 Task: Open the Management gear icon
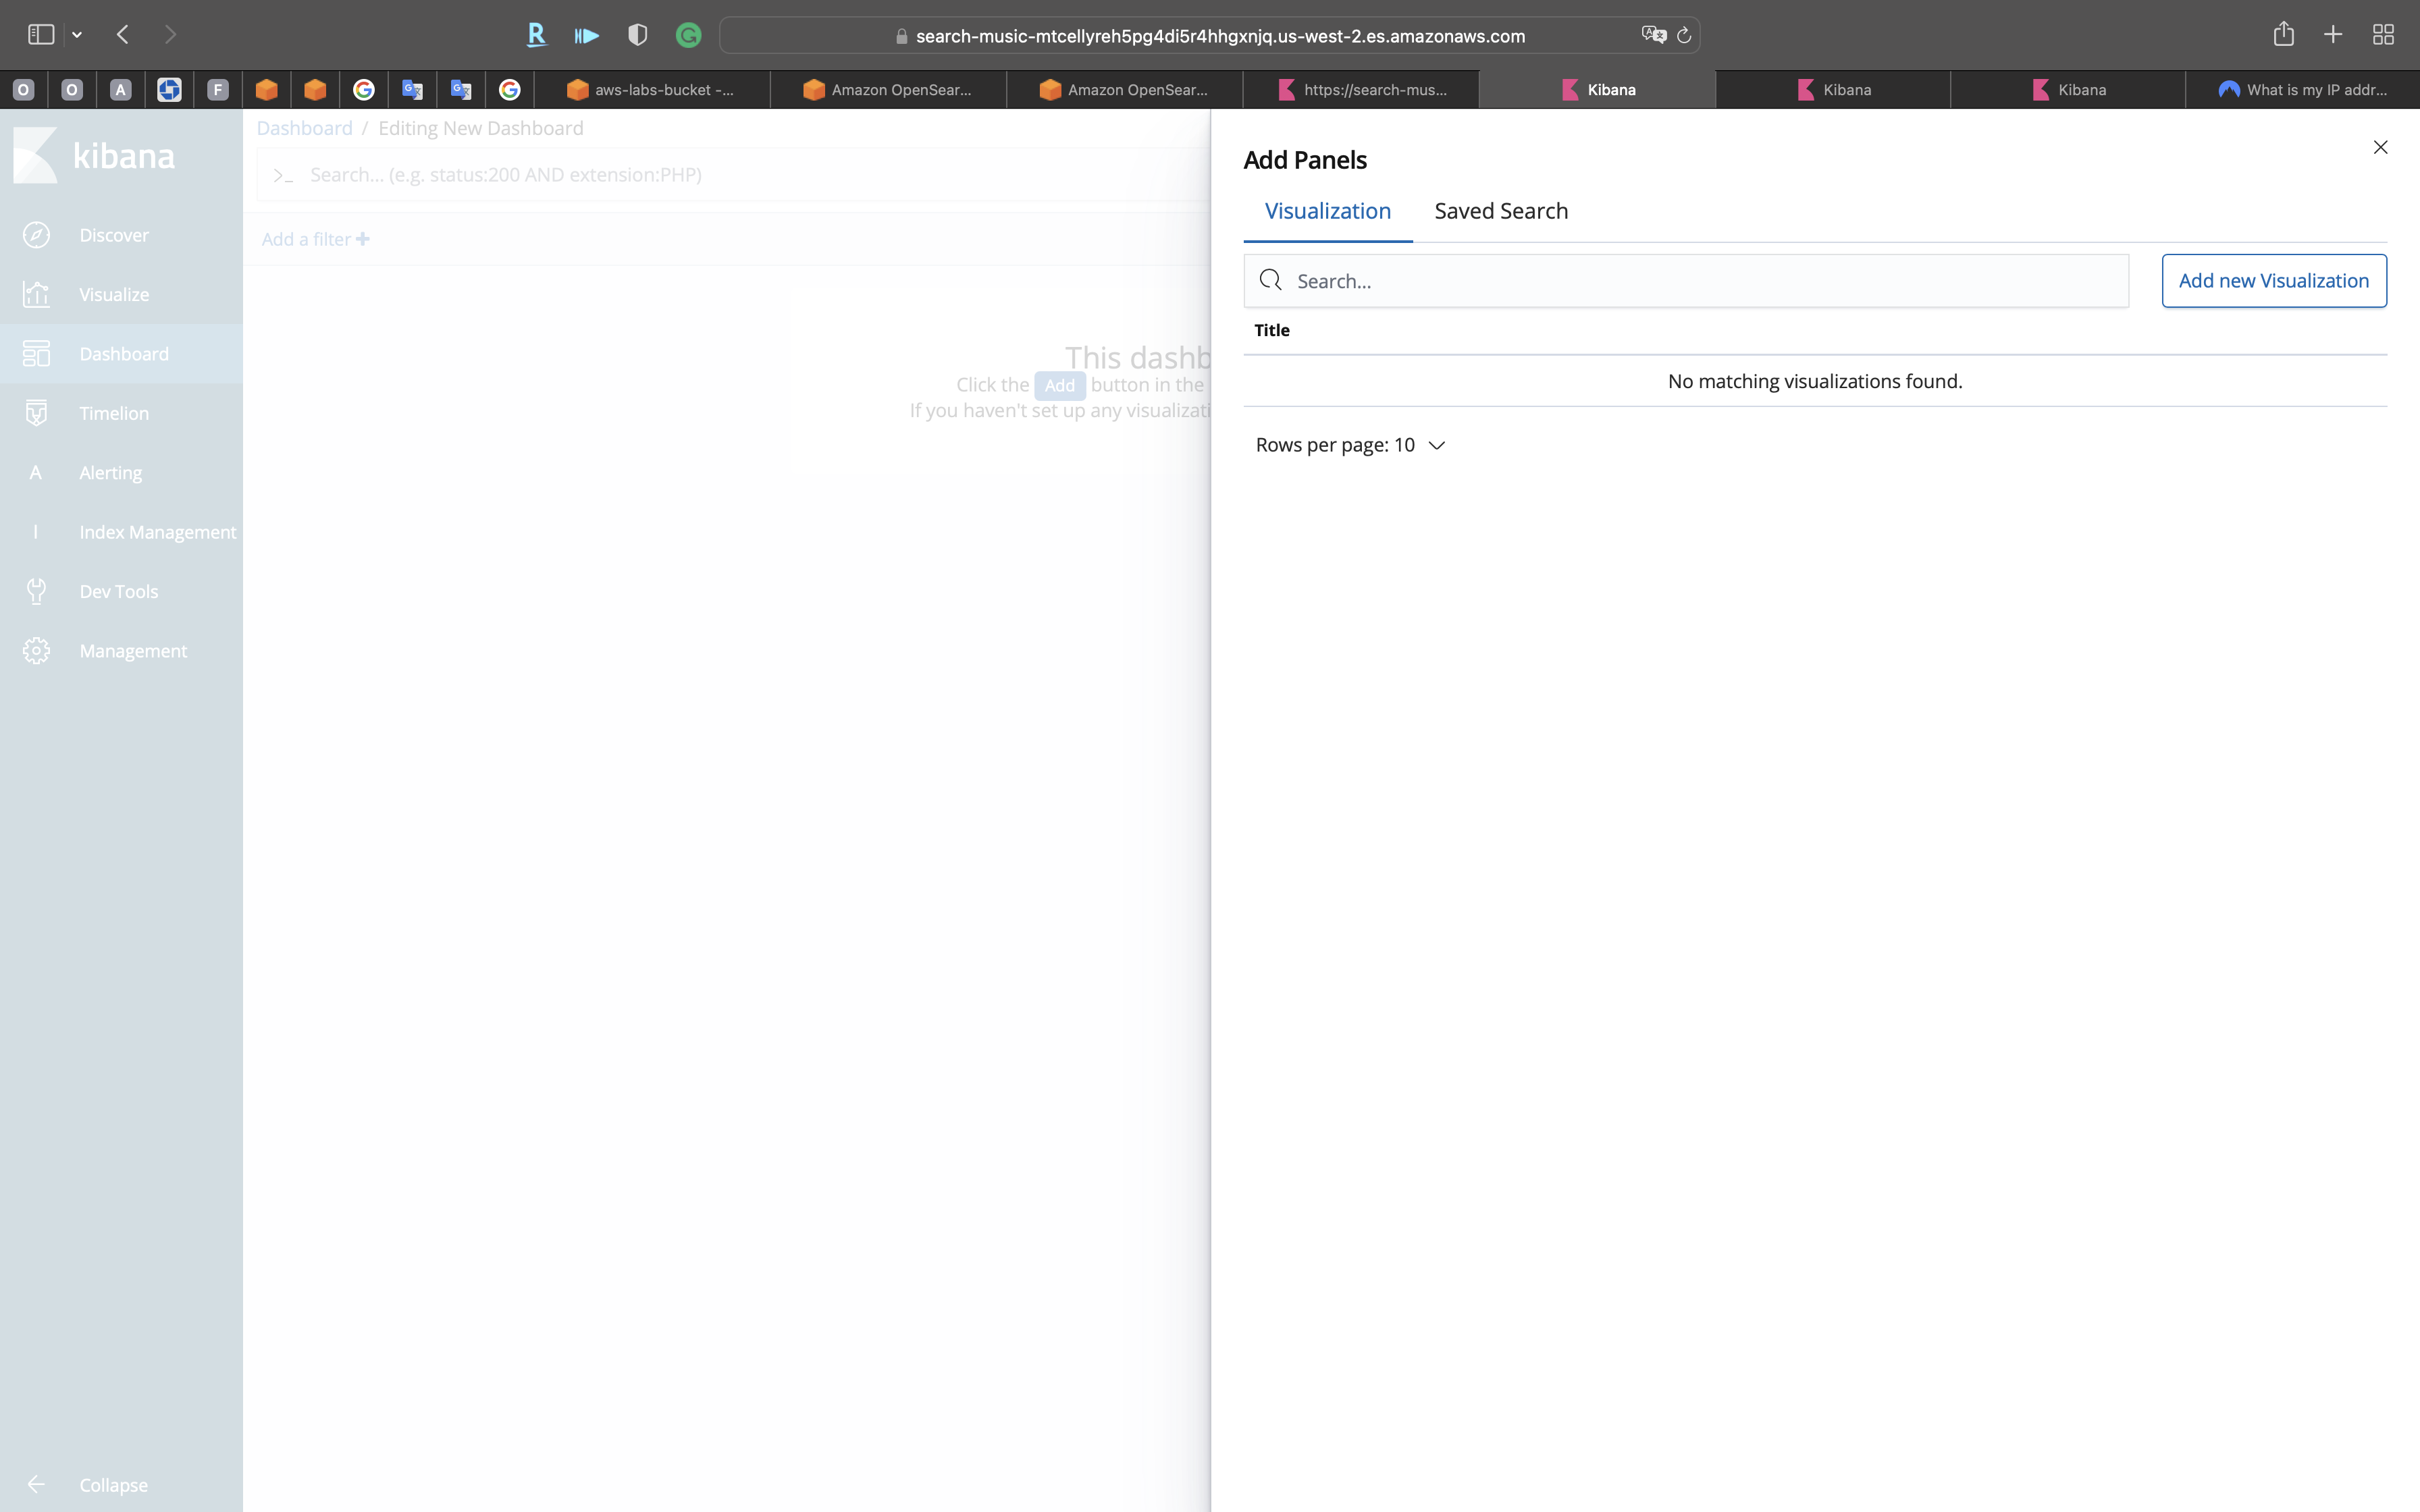[x=36, y=651]
